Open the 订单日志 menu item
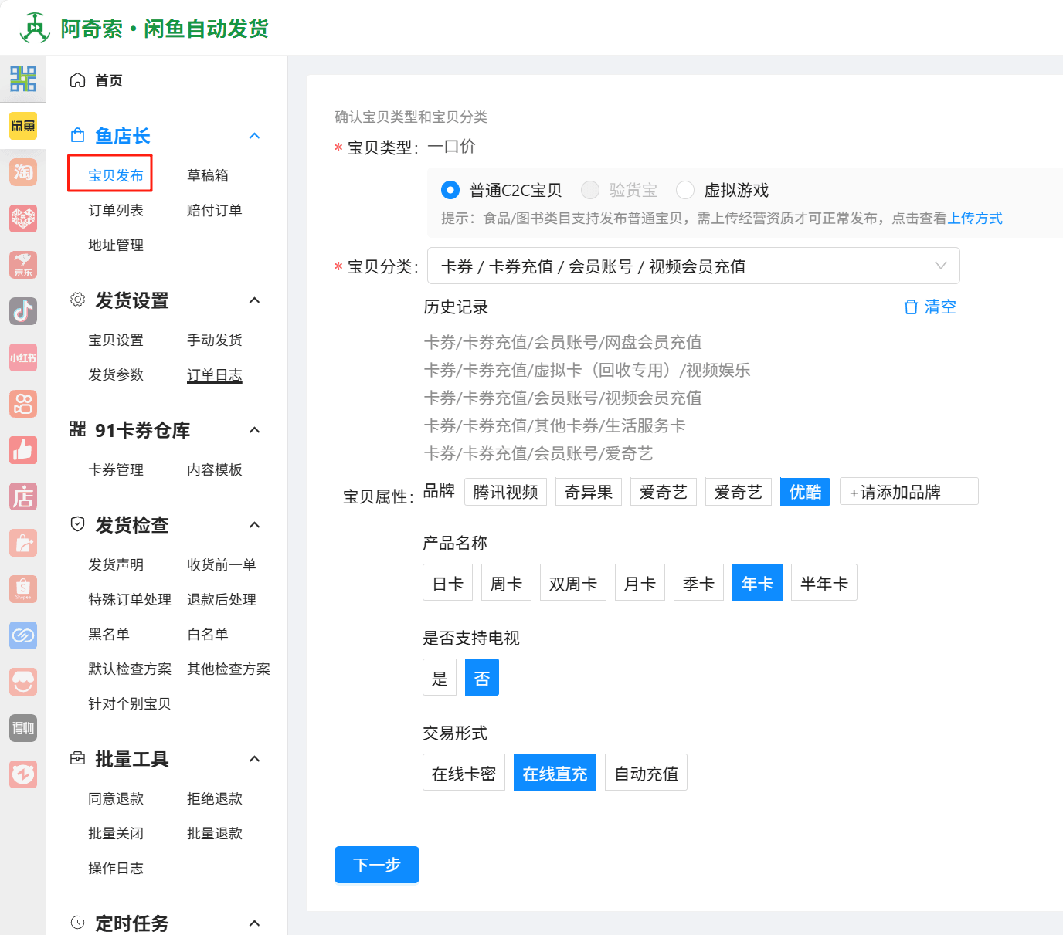 click(x=215, y=374)
